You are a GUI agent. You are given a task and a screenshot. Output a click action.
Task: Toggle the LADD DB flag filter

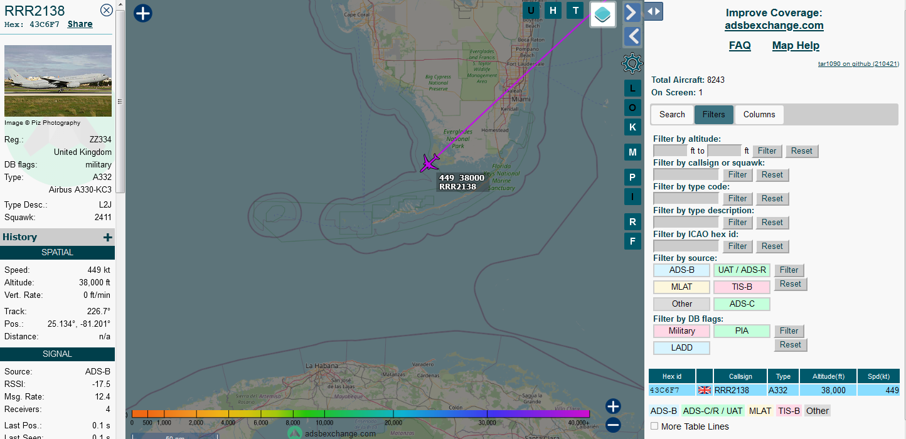pos(681,348)
